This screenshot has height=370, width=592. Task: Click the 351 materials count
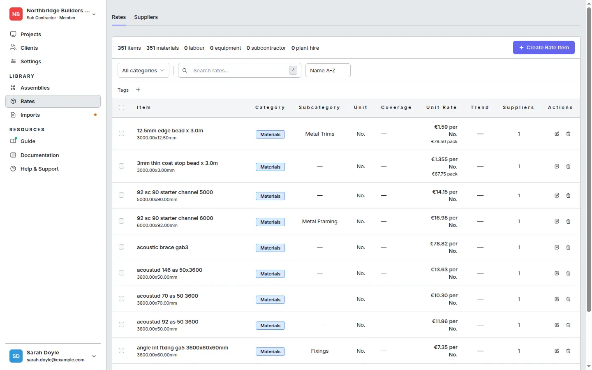coord(162,48)
